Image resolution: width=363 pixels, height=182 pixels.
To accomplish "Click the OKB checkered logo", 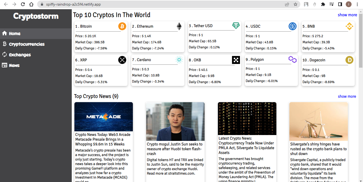I will [x=236, y=60].
